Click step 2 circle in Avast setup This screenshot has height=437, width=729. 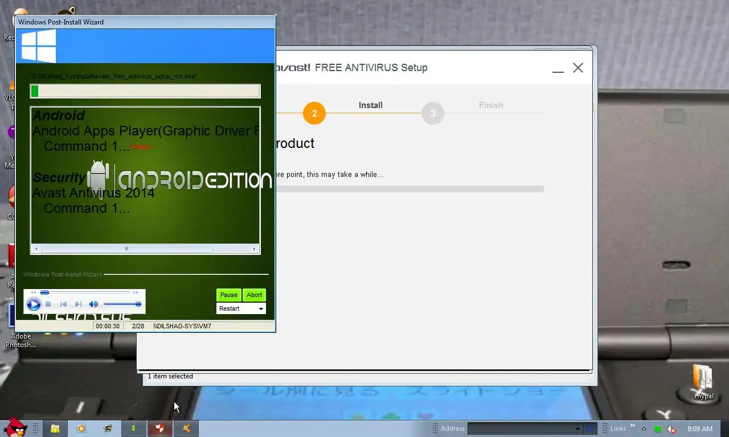tap(314, 113)
